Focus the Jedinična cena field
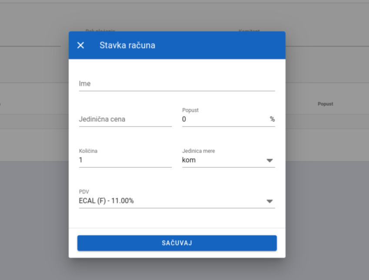Screen dimensions: 369x280 click(x=125, y=119)
